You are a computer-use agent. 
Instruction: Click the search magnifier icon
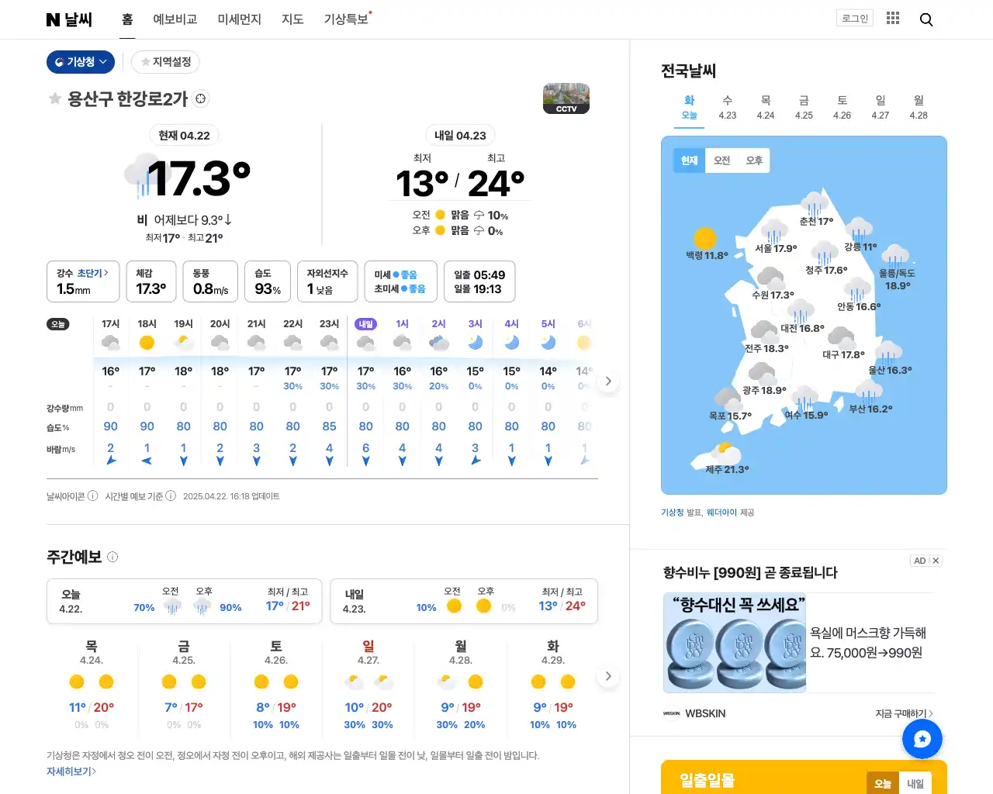[926, 19]
